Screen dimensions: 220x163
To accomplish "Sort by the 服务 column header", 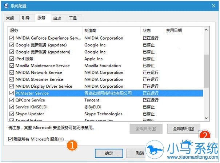I will 45,31.
